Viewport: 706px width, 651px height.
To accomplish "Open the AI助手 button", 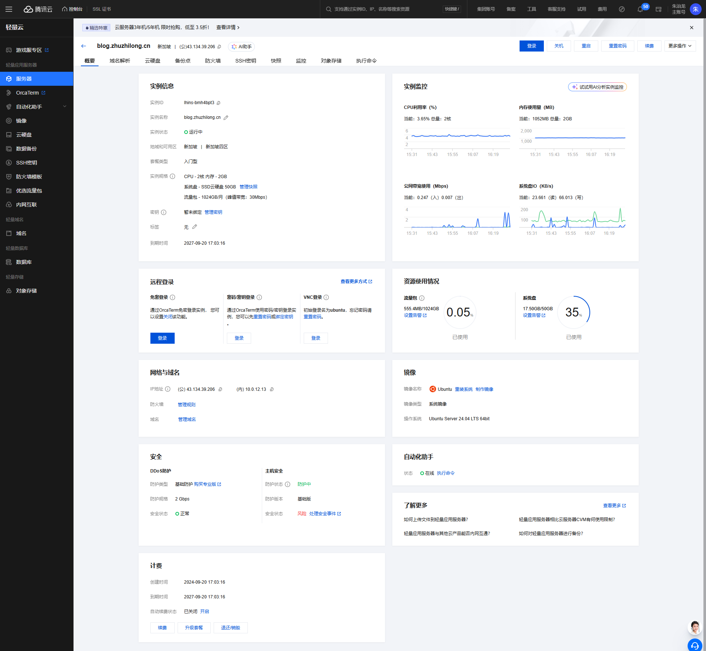I will point(242,47).
